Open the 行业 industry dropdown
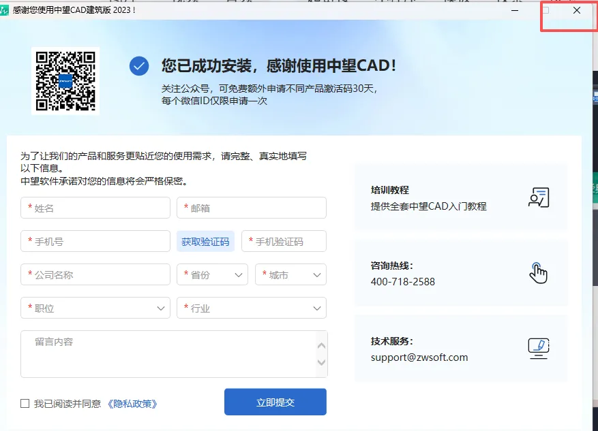Viewport: 598px width, 431px height. pos(252,308)
